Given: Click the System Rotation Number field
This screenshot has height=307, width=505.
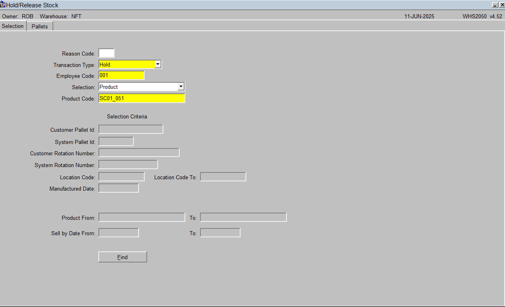Looking at the screenshot, I should (x=128, y=165).
